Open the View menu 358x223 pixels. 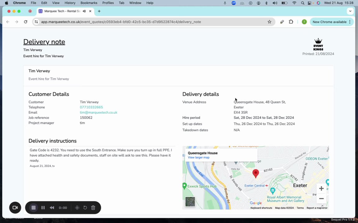[x=56, y=3]
